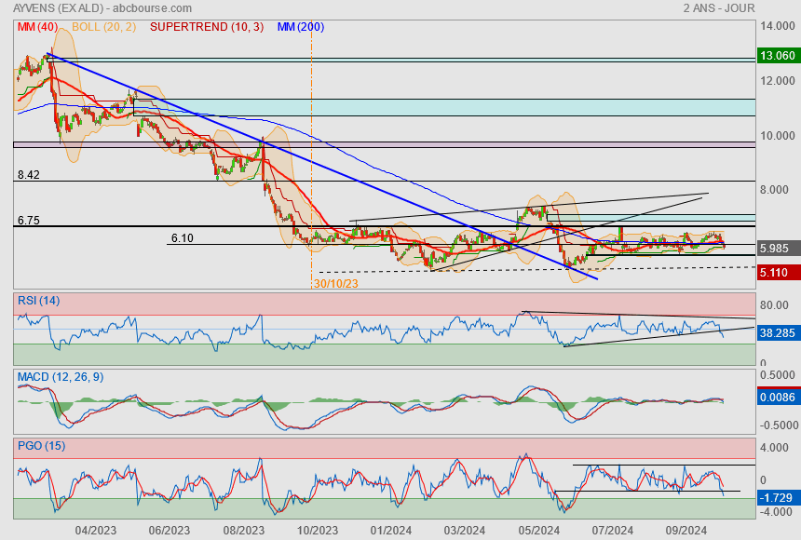Click the 8.42 horizontal level label

[x=29, y=175]
